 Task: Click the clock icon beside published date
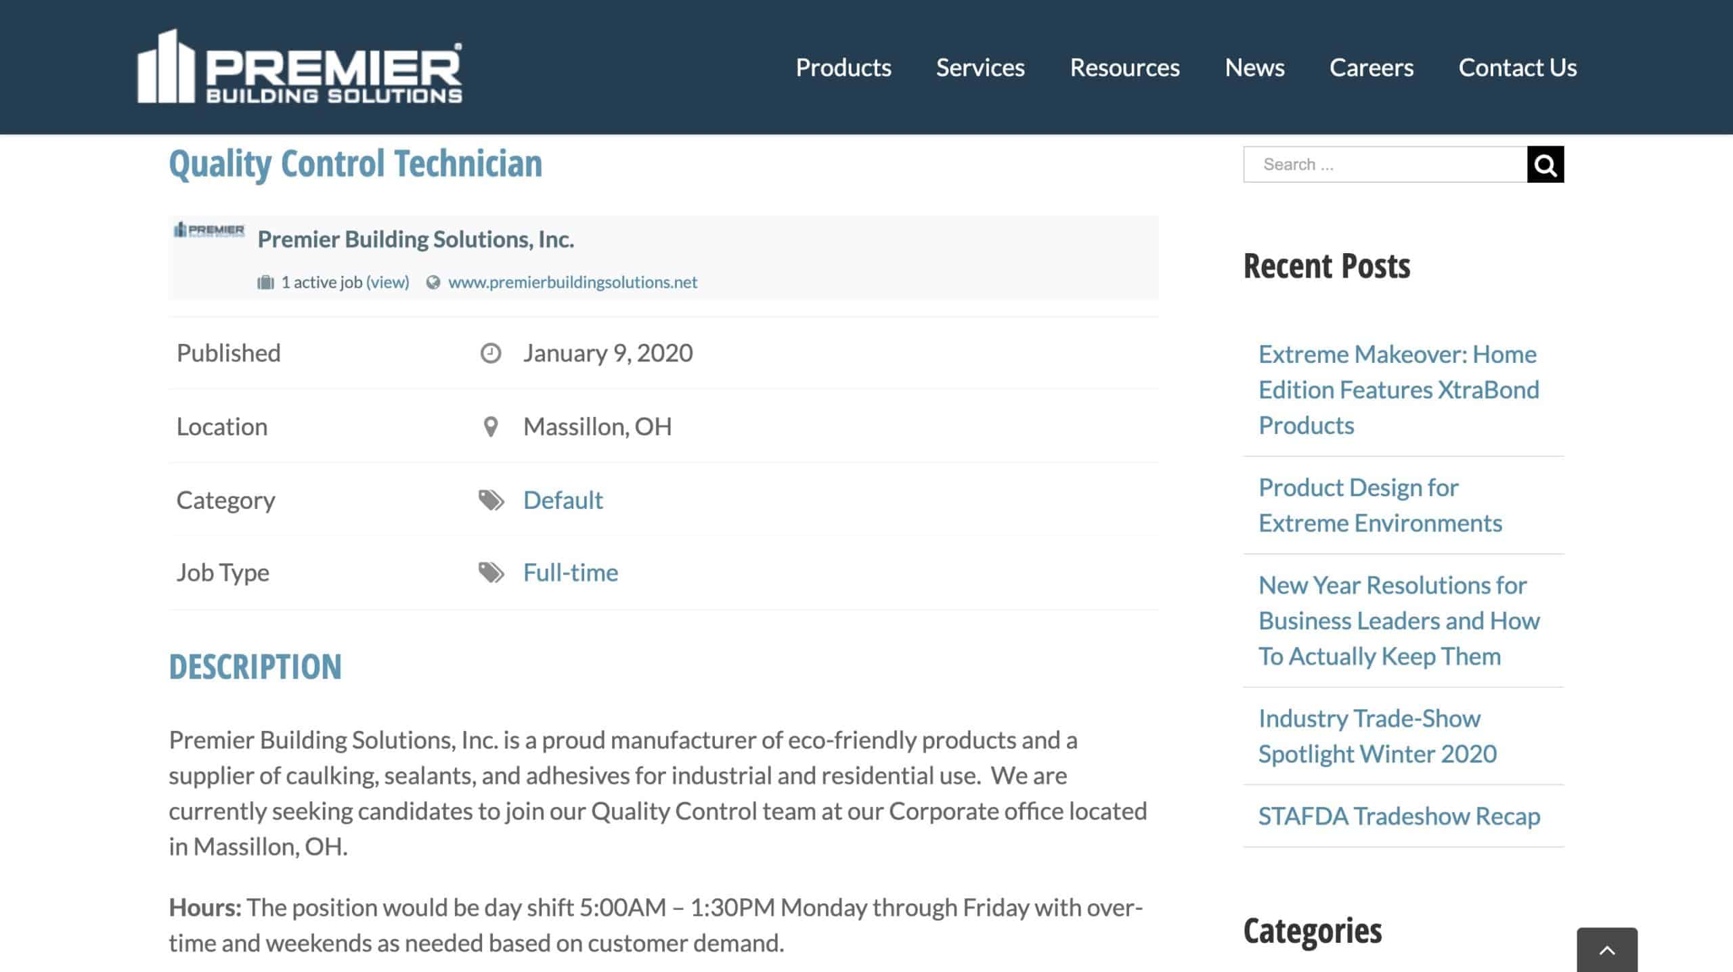(491, 353)
